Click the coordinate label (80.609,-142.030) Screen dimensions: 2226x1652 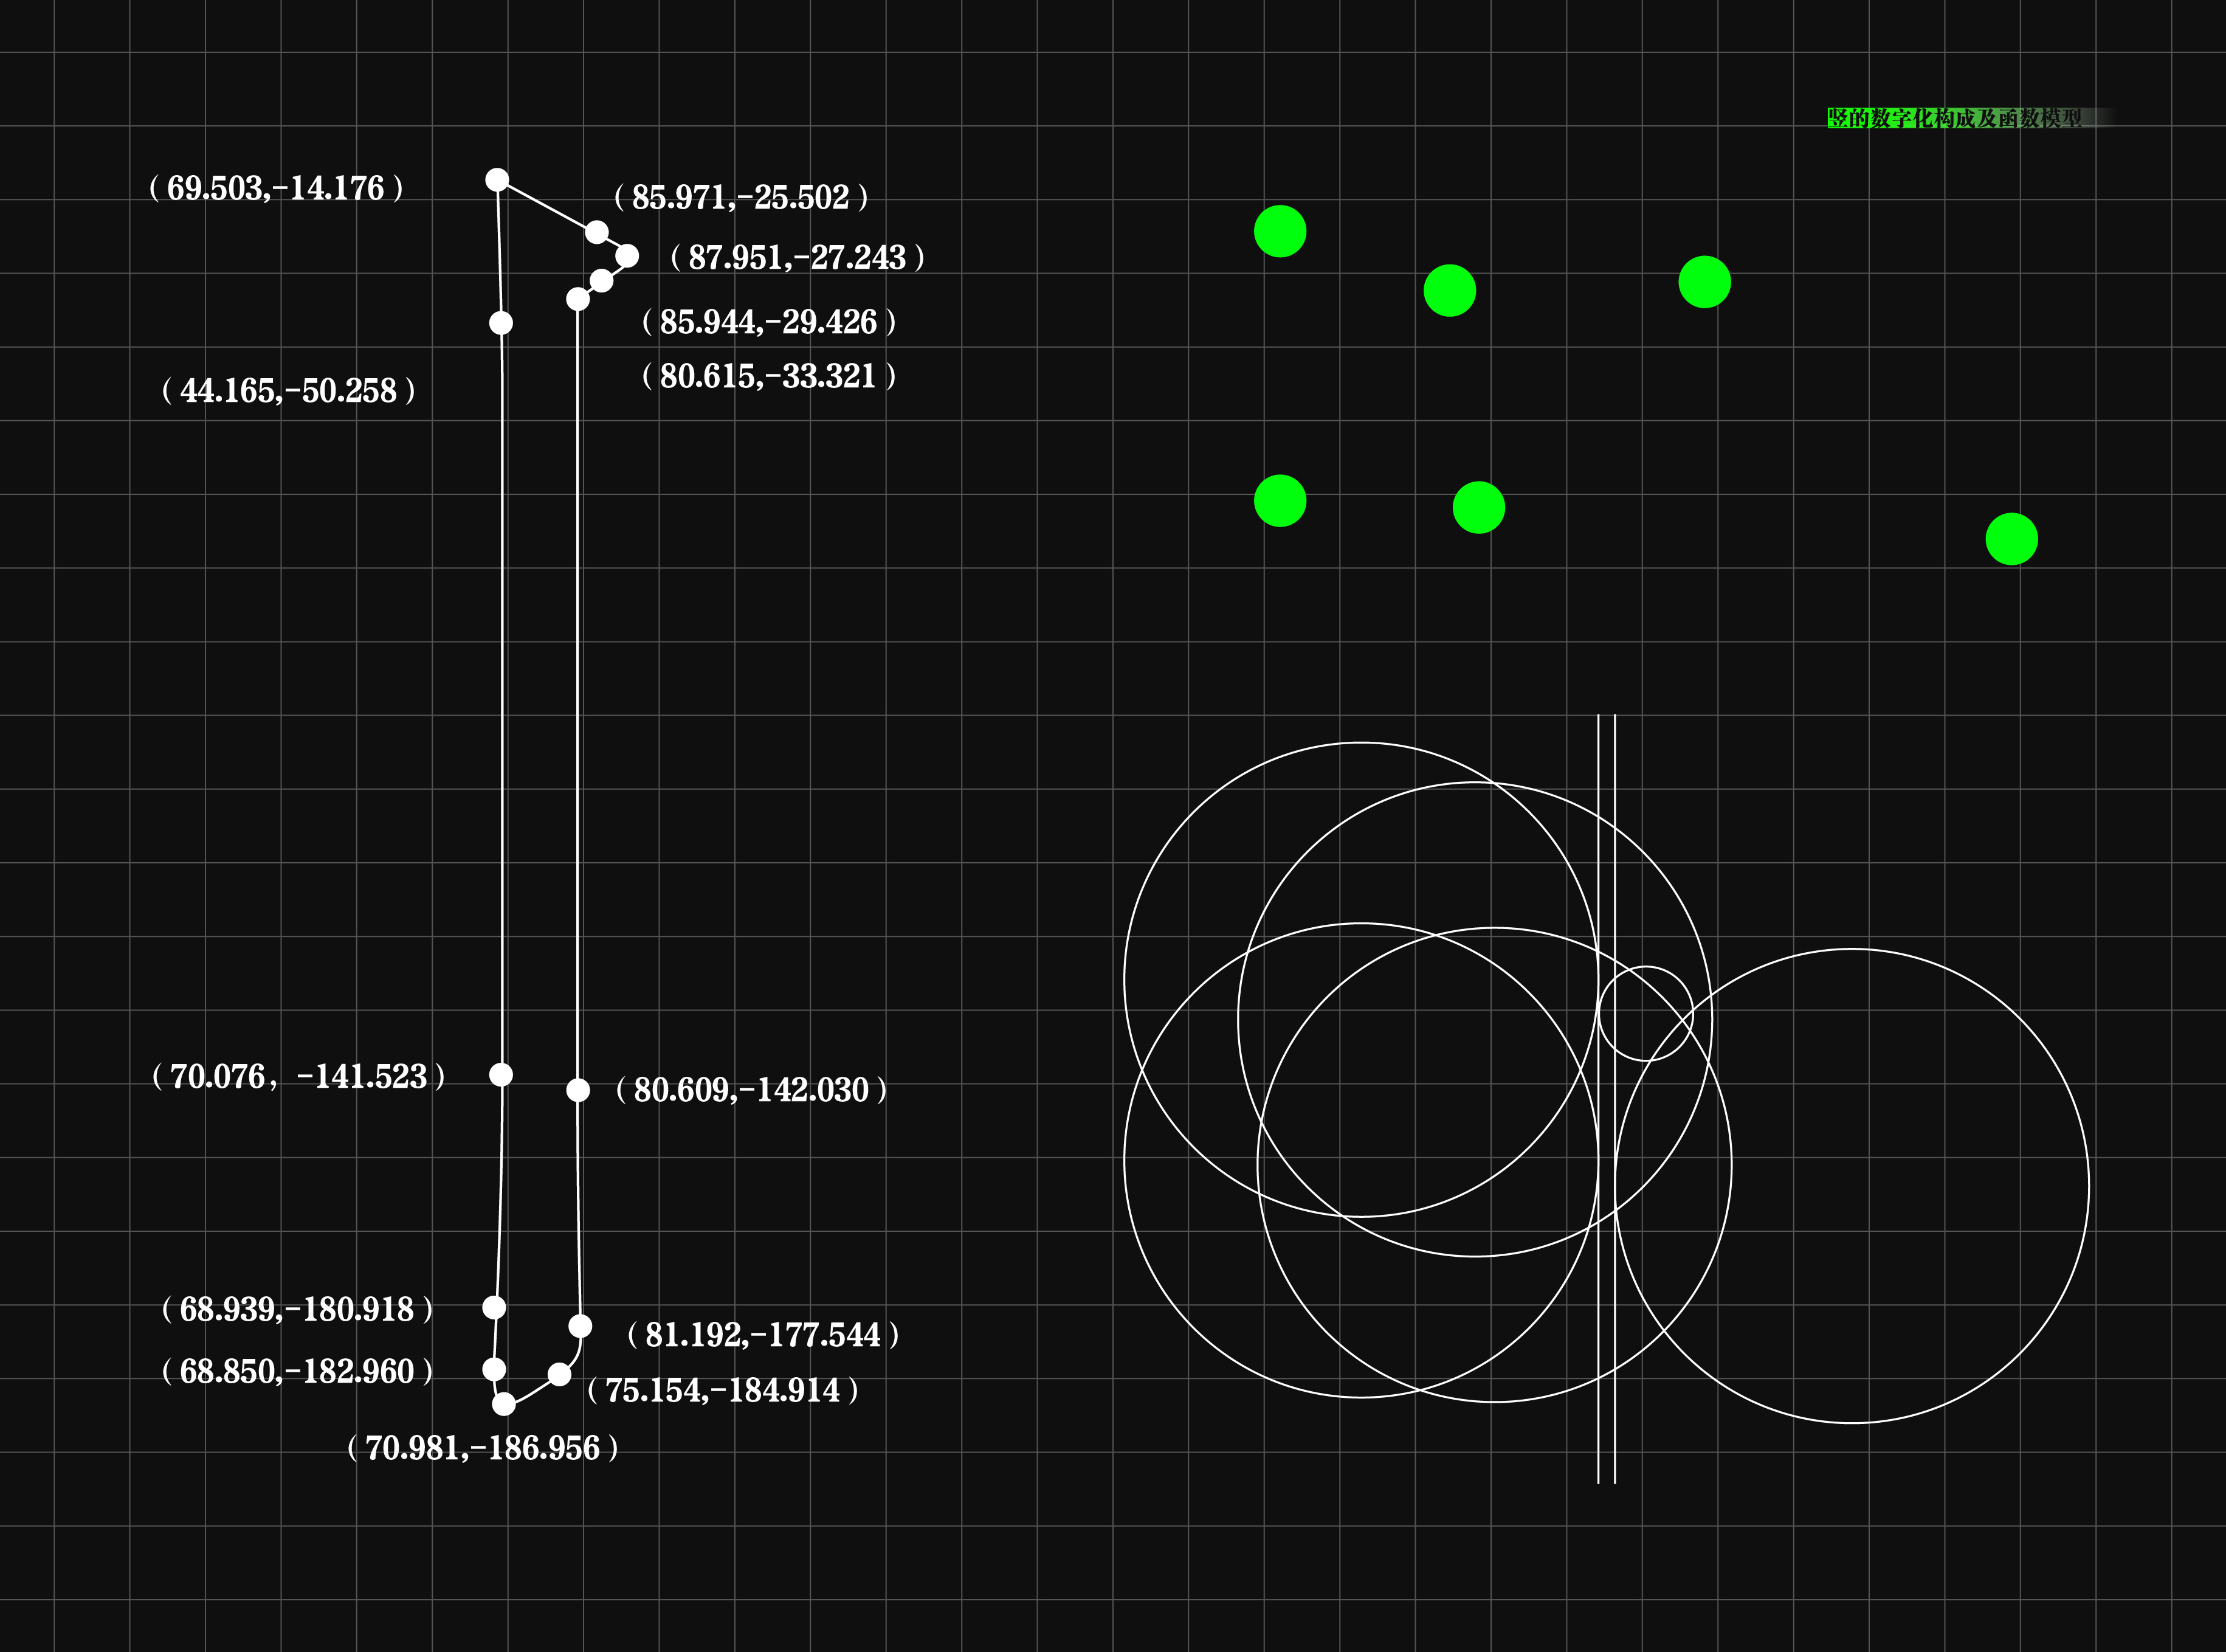752,1089
